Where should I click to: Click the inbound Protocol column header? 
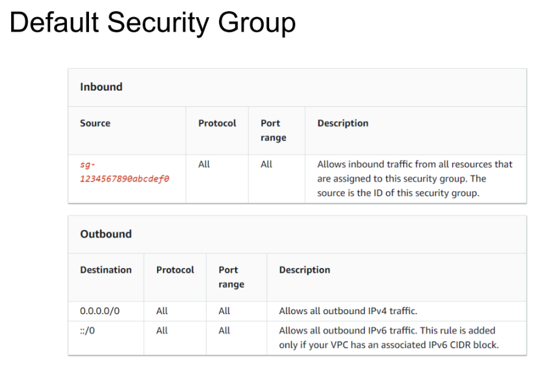pyautogui.click(x=217, y=123)
